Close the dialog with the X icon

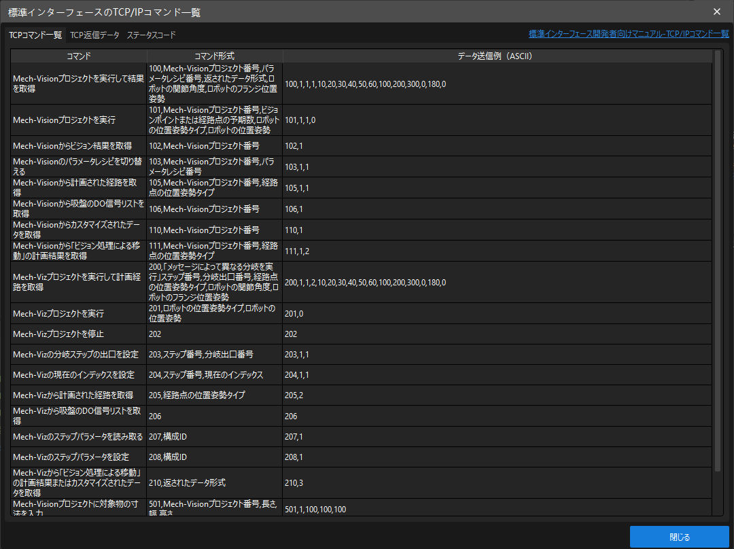pos(717,12)
